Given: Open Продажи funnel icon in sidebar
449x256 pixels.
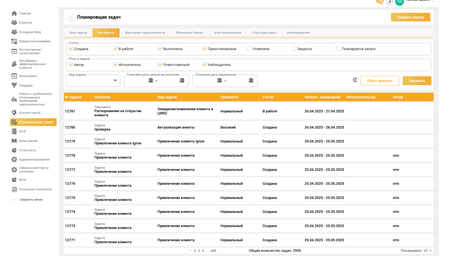Looking at the screenshot, I should [x=14, y=85].
